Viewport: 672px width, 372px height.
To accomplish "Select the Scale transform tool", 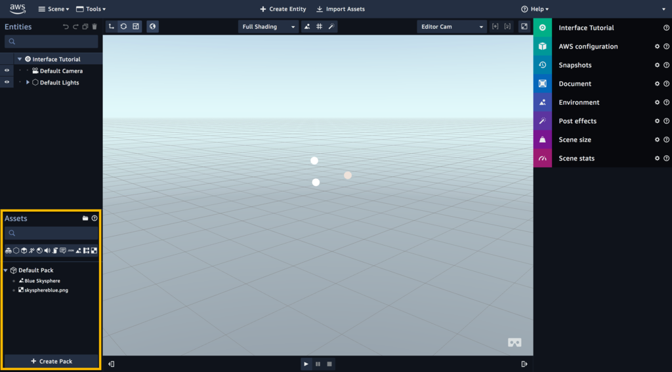I will point(136,26).
